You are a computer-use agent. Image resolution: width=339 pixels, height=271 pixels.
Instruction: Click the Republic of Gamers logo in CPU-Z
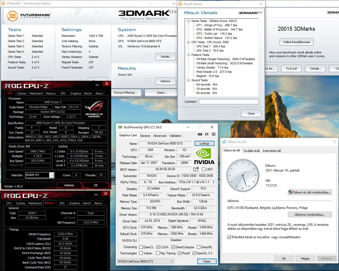(94, 109)
